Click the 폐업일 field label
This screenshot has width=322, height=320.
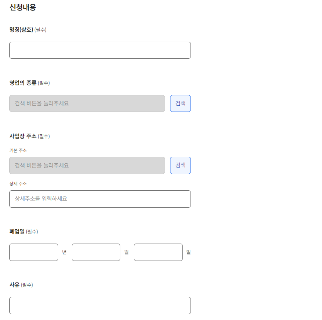[17, 232]
